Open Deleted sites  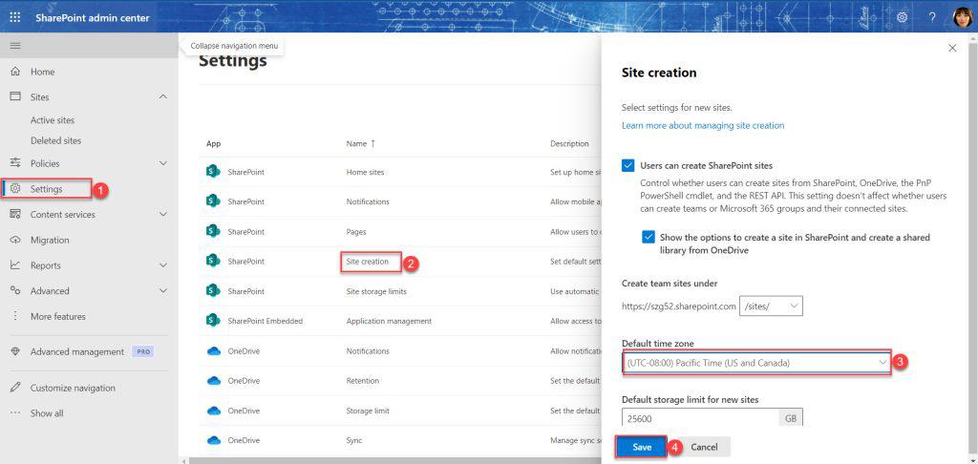55,141
